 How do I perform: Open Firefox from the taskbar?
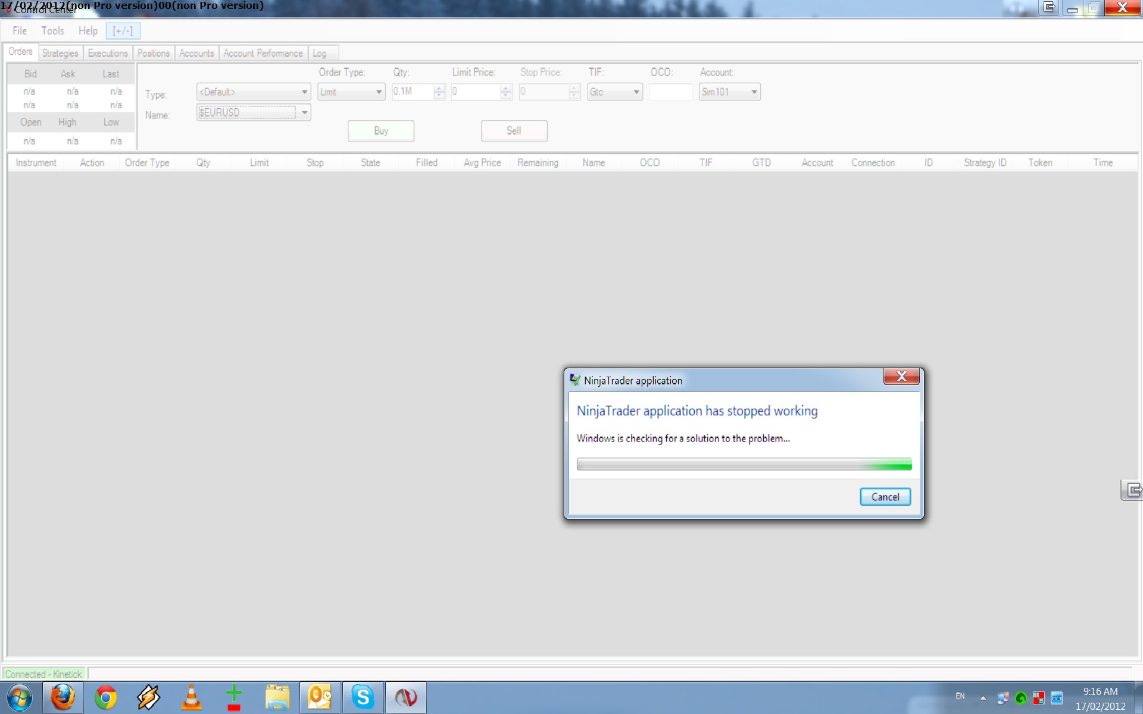click(63, 697)
